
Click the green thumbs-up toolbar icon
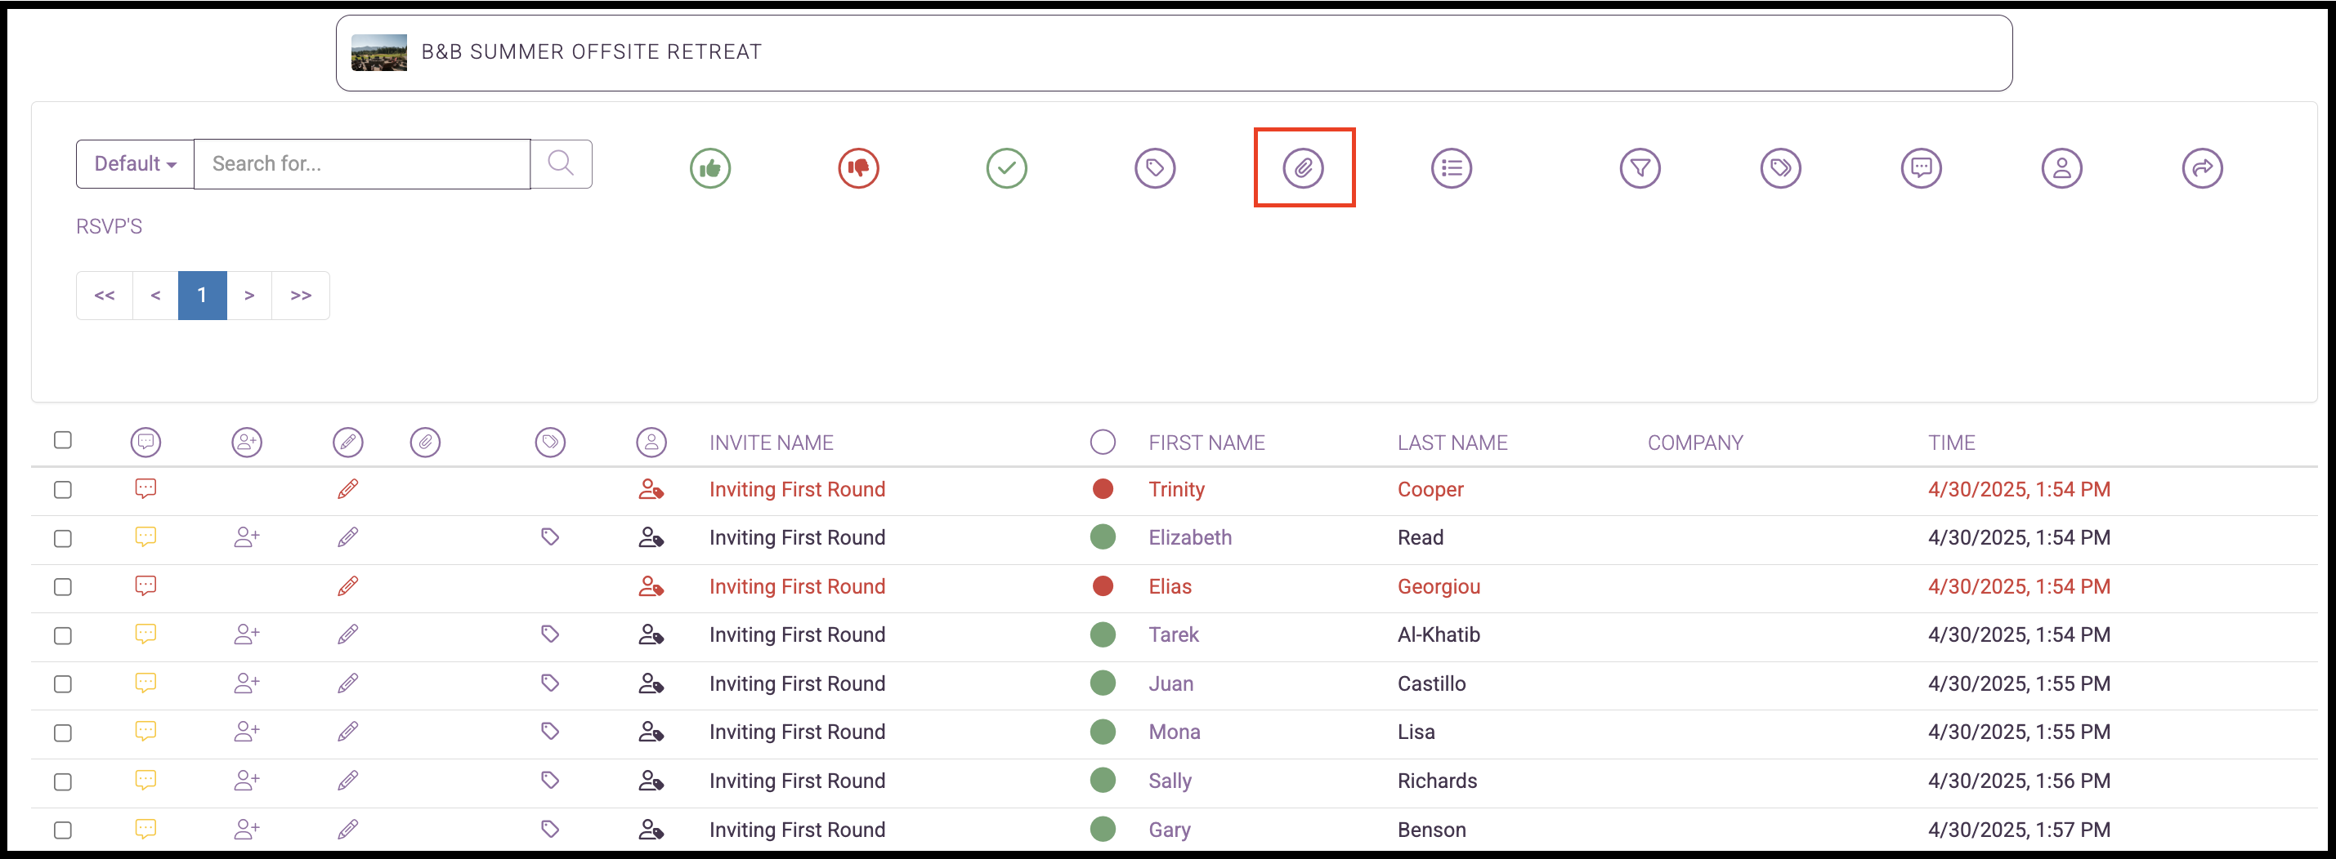(x=710, y=167)
